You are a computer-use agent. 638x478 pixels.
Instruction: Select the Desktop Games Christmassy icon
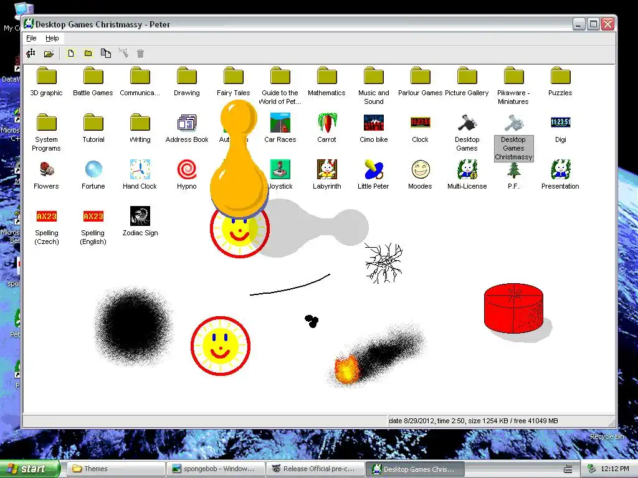coord(513,123)
